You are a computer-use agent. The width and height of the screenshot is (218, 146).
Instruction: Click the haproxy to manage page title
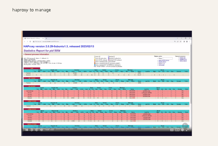coord(31,10)
